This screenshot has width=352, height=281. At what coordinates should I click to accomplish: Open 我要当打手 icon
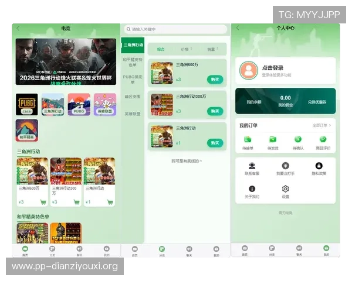coord(285,166)
